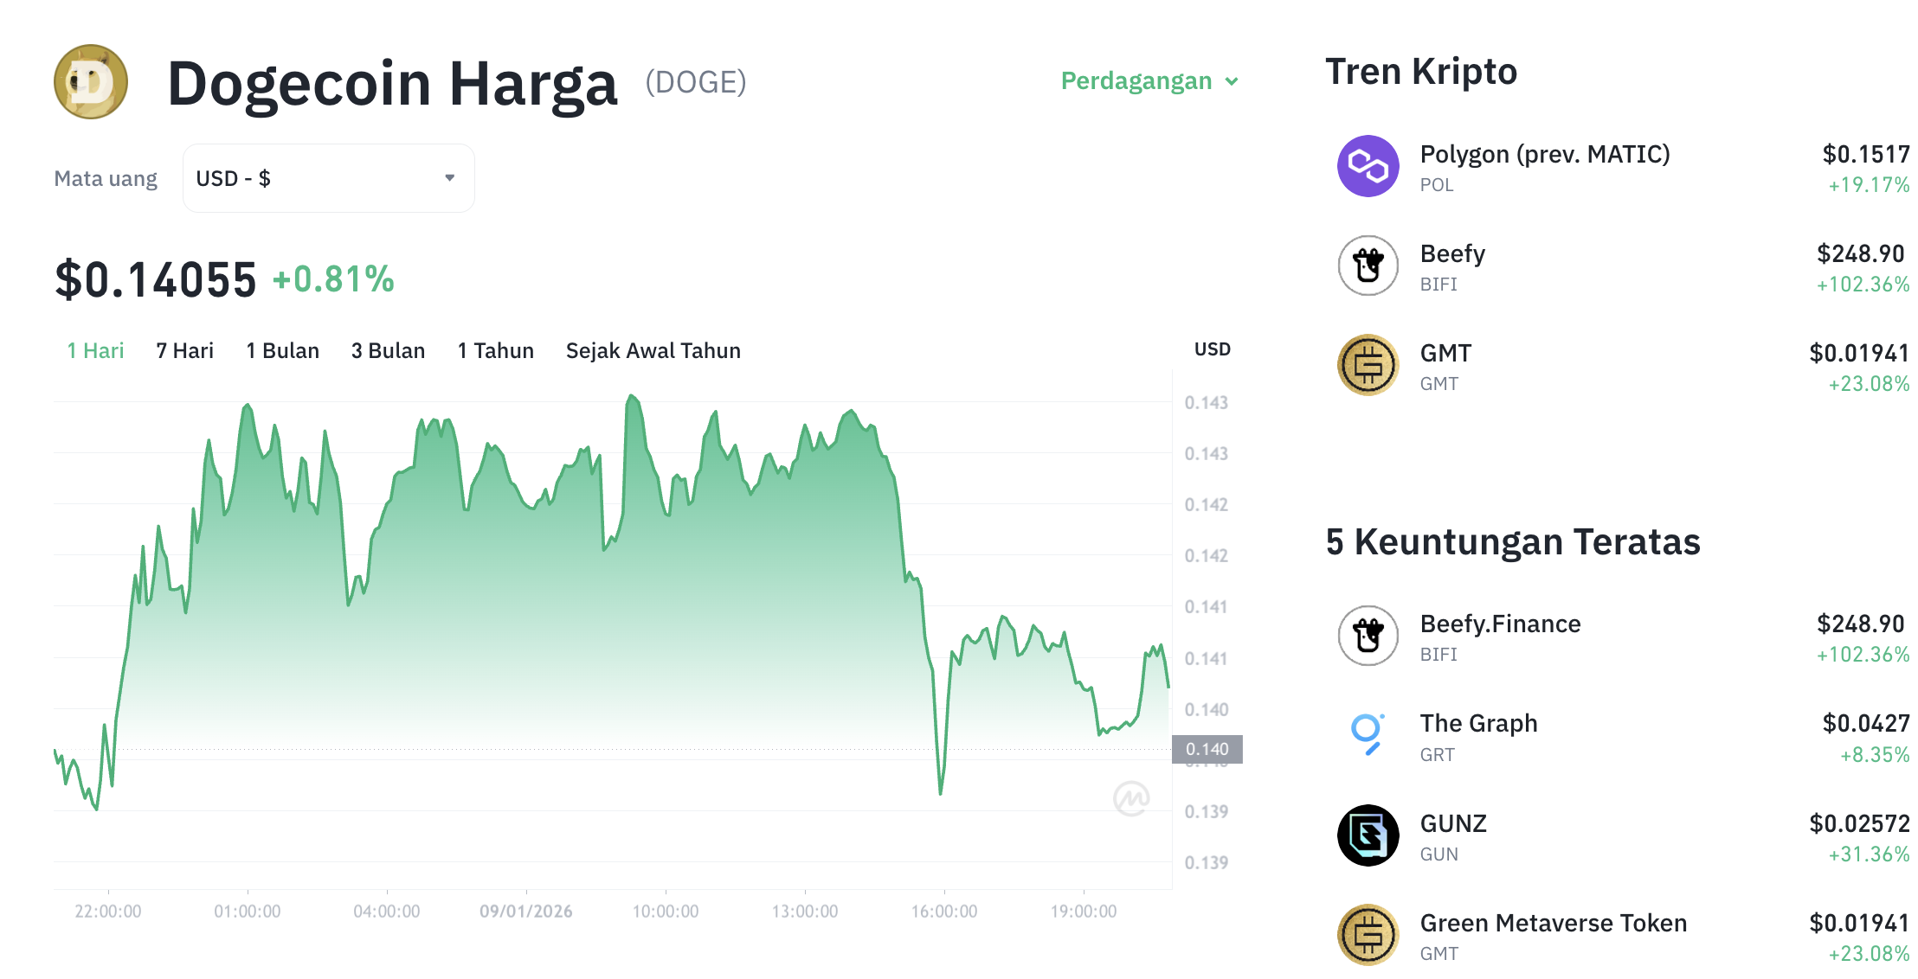This screenshot has height=979, width=1918.
Task: Select the 1 Bulan time range
Action: point(282,350)
